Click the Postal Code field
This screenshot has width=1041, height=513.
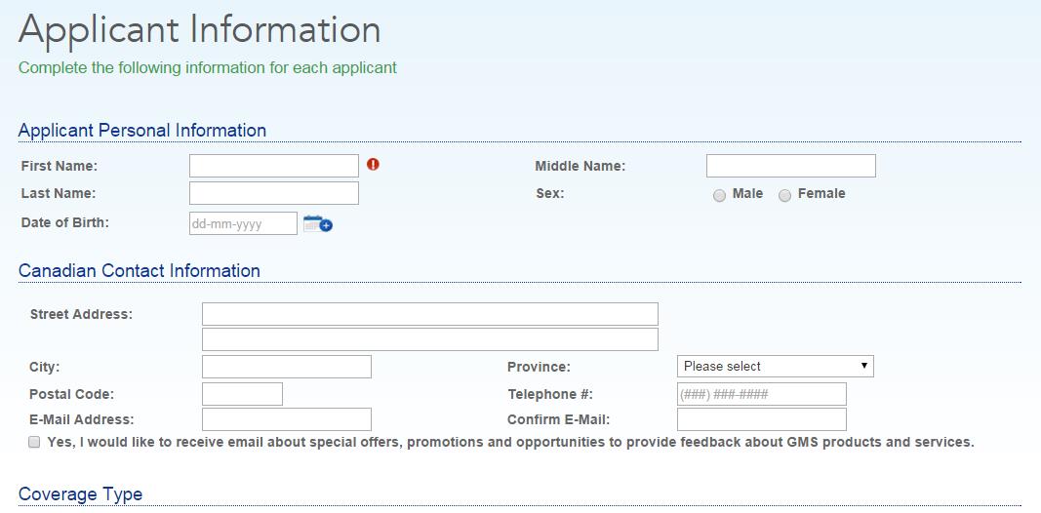coord(242,394)
